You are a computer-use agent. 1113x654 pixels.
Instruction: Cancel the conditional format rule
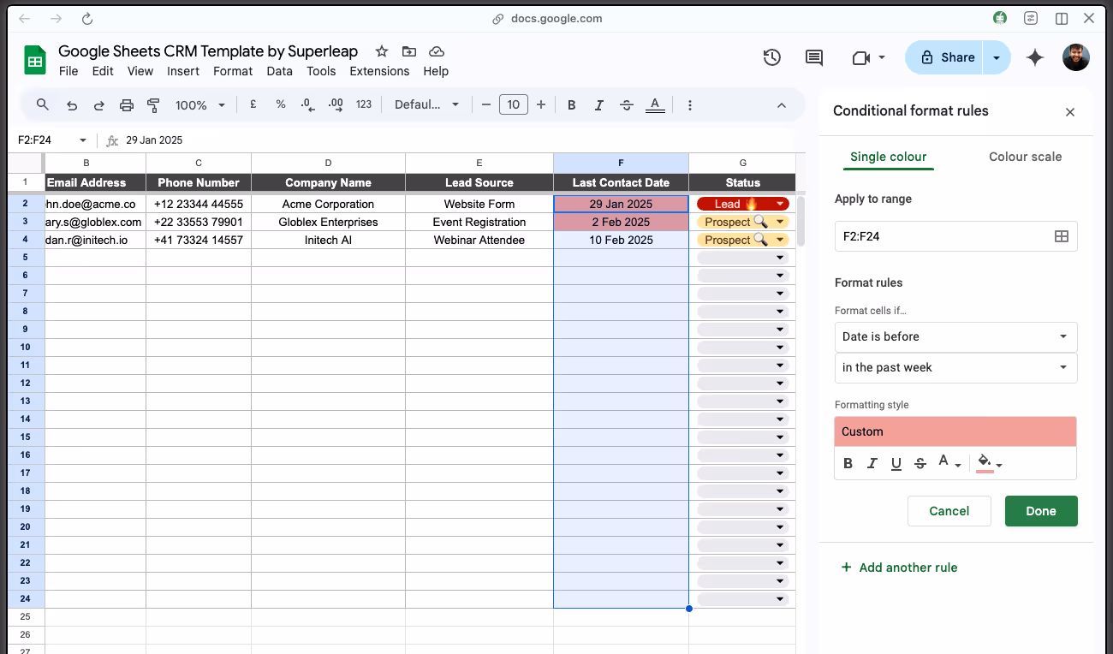click(x=949, y=511)
